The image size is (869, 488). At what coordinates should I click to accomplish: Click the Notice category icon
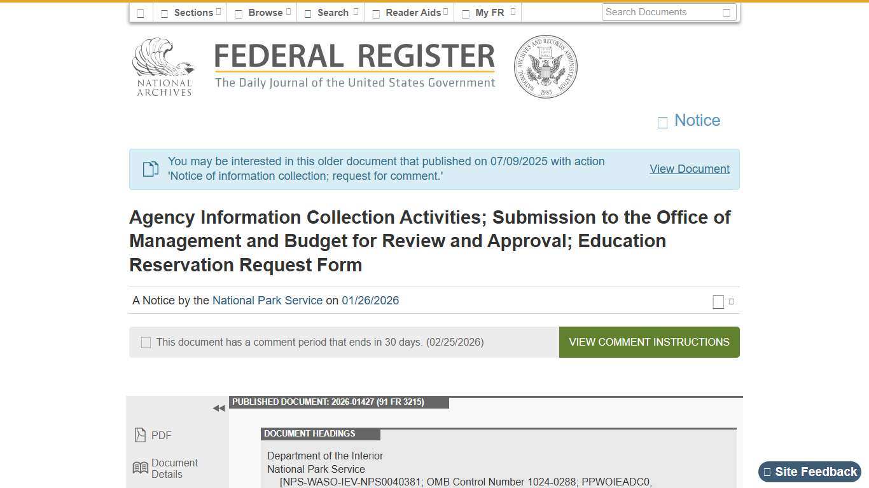click(662, 122)
